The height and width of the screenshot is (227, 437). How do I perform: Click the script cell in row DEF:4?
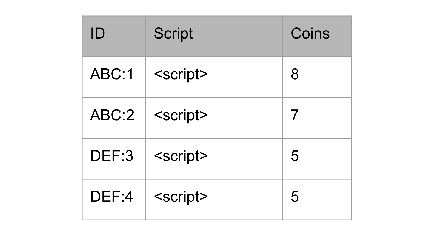tap(214, 200)
